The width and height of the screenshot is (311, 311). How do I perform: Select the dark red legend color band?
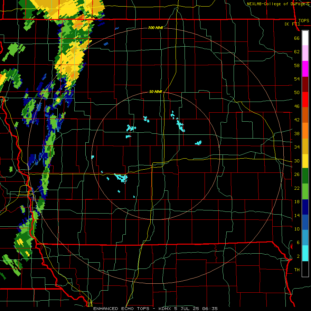(x=305, y=84)
